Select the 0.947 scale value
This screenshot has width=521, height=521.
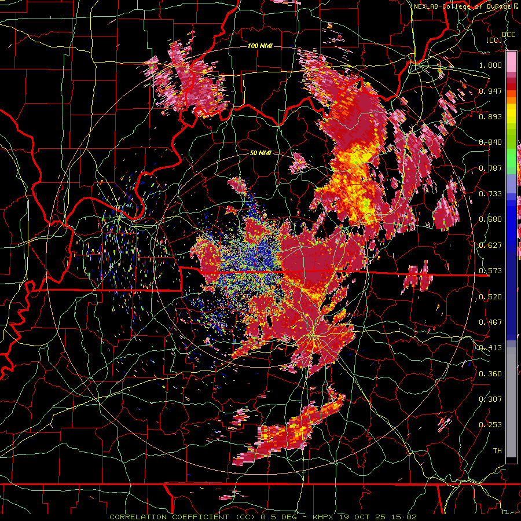490,91
